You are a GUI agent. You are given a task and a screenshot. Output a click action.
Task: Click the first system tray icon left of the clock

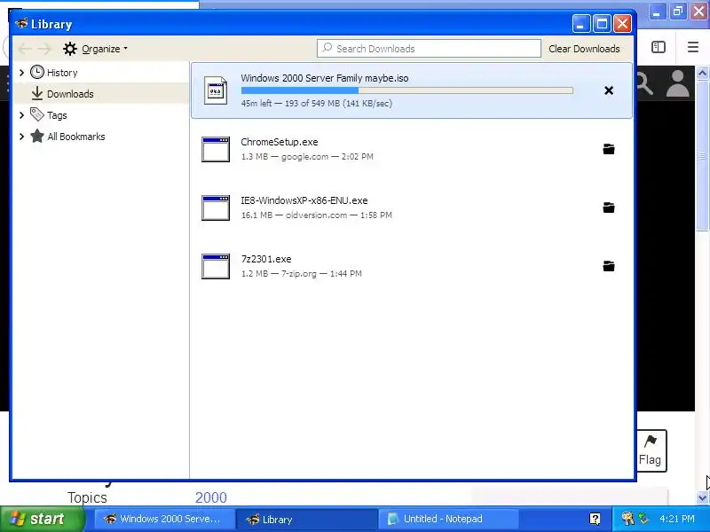[627, 519]
